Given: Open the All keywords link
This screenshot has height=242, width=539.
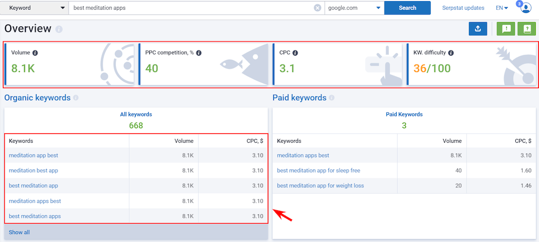Looking at the screenshot, I should tap(136, 114).
